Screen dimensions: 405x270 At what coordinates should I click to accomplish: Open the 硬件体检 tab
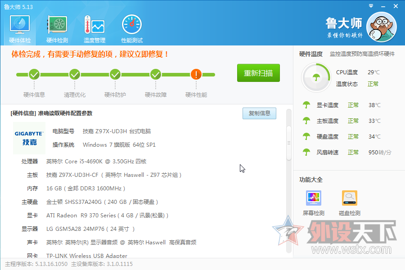pos(20,29)
